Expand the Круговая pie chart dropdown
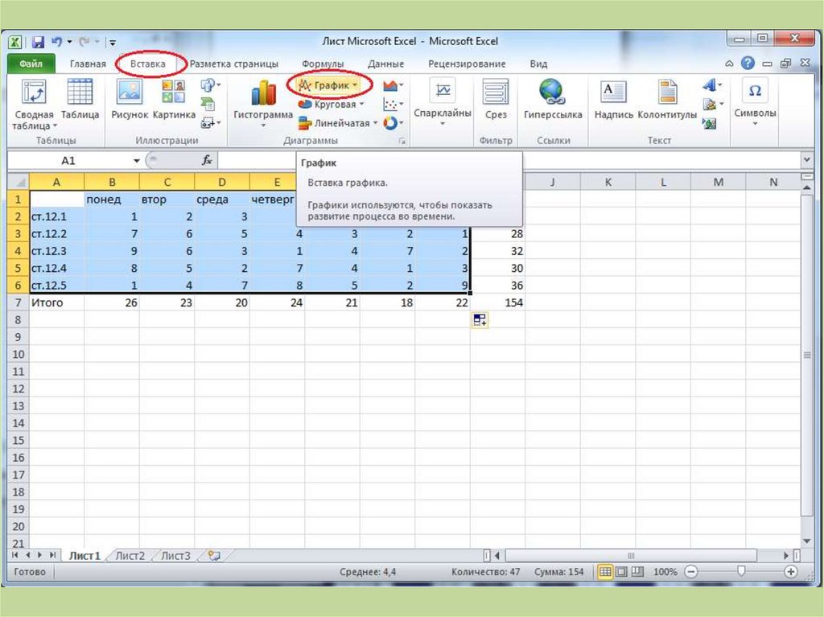This screenshot has height=617, width=824. [331, 104]
